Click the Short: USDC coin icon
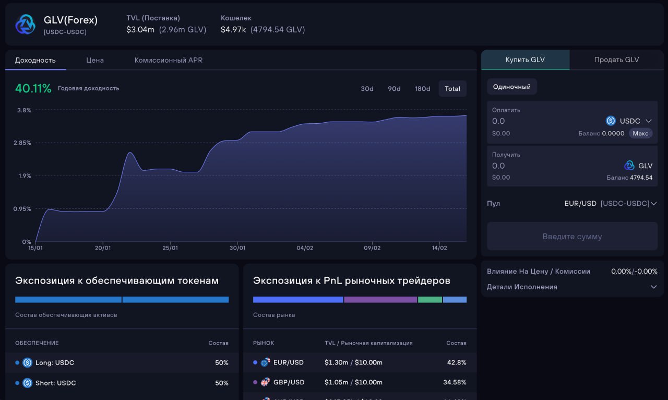The height and width of the screenshot is (400, 668). point(28,383)
